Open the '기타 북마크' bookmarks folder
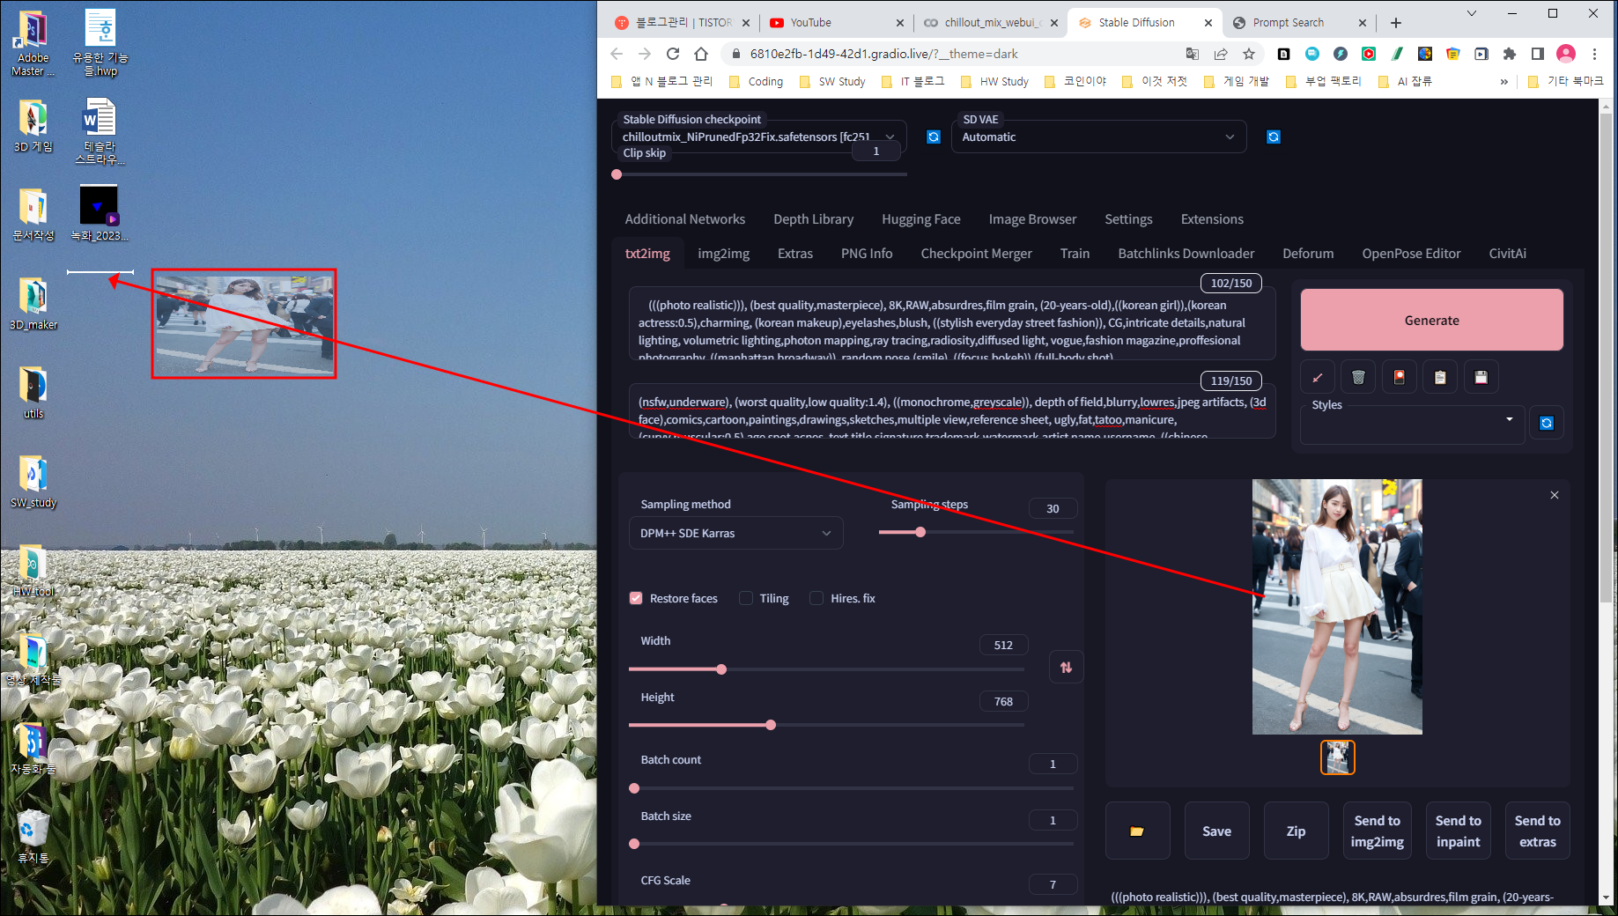This screenshot has height=916, width=1618. (1565, 82)
